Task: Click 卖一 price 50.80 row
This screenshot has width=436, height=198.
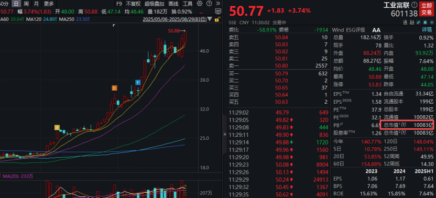Action: click(x=278, y=66)
